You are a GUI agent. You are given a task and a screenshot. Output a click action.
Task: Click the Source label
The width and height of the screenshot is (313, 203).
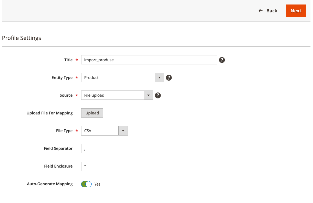66,95
